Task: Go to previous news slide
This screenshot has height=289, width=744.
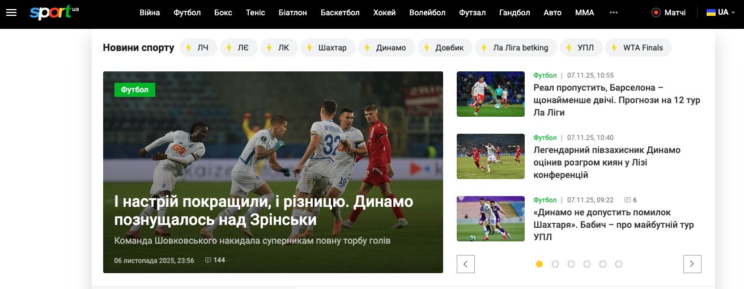Action: click(x=465, y=264)
